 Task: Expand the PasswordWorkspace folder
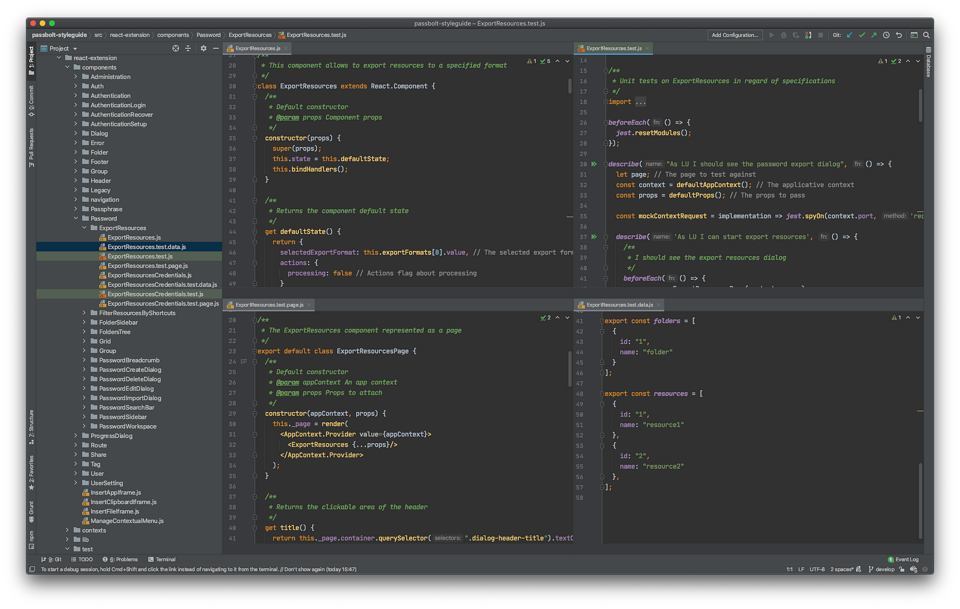(84, 426)
